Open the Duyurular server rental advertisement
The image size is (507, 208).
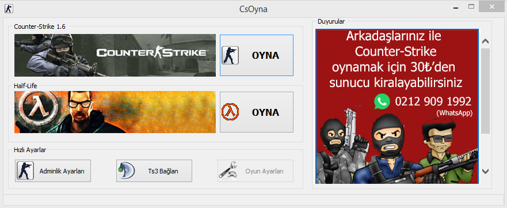[x=397, y=107]
